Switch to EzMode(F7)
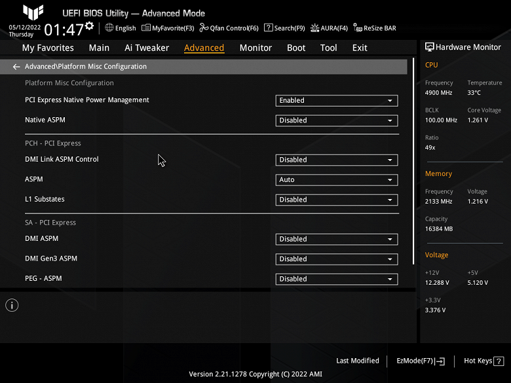This screenshot has height=383, width=511. (421, 361)
